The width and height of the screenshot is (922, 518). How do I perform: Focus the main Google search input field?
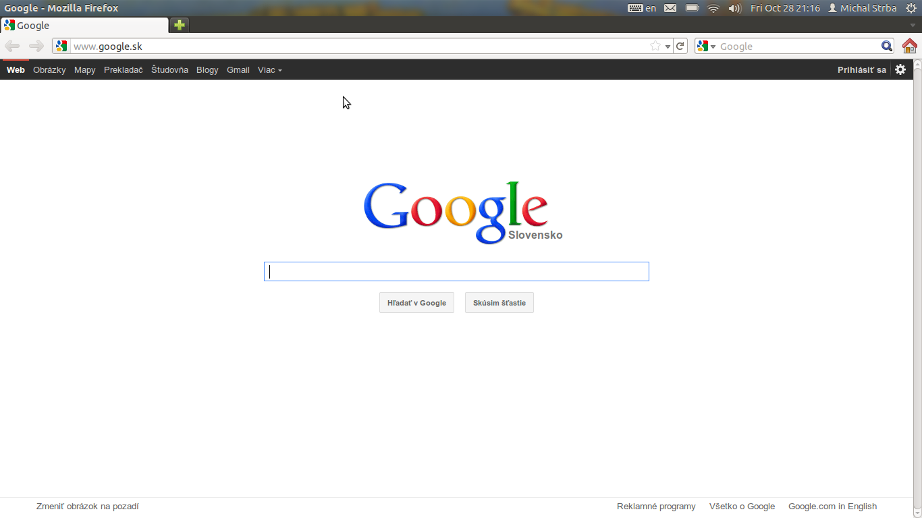click(456, 271)
